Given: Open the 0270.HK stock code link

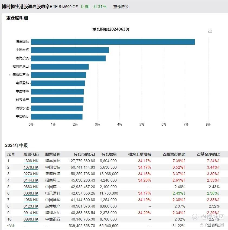Looking at the screenshot, I should pos(31,174).
